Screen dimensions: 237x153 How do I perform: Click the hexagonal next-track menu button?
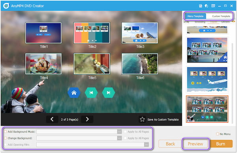[x=108, y=93]
